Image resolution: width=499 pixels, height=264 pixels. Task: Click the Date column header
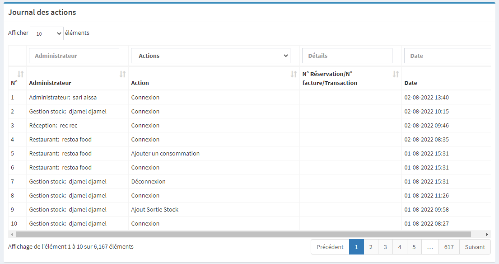(411, 83)
